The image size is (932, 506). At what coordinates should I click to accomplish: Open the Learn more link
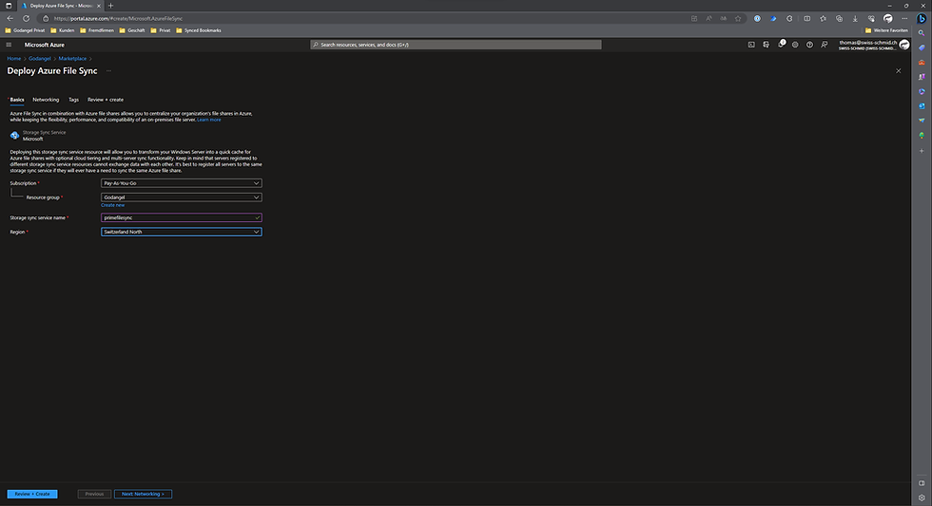point(209,120)
